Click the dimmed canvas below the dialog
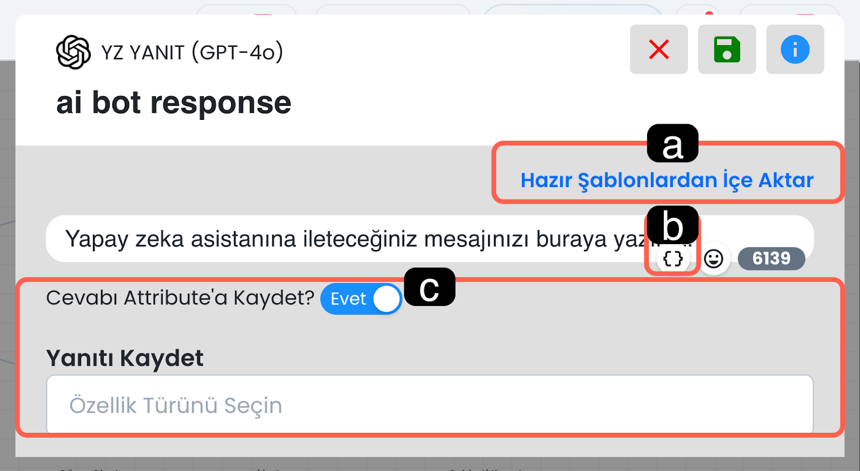Screen dimensions: 860x471 tap(430, 464)
